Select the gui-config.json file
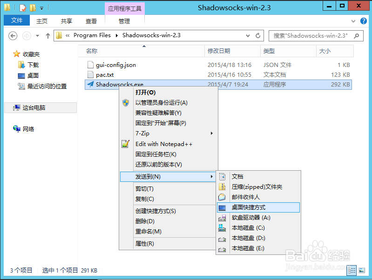372x280 pixels. tap(218, 65)
